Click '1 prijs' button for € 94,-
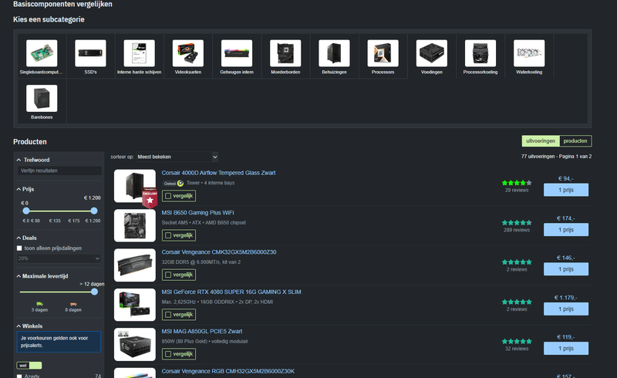The image size is (617, 378). tap(566, 190)
